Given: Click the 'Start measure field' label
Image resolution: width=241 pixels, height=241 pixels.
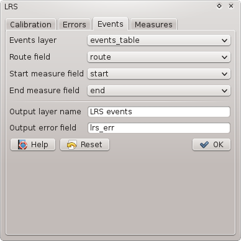Looking at the screenshot, I should [x=47, y=74].
